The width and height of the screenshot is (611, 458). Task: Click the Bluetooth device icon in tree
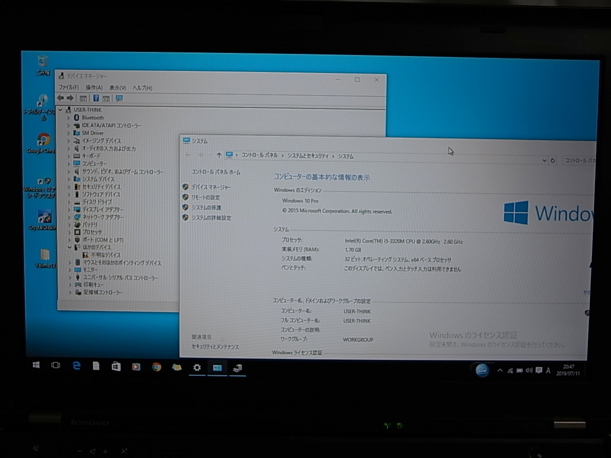[x=77, y=117]
